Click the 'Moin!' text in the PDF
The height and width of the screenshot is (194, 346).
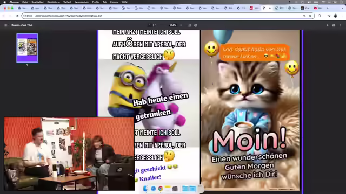pos(250,140)
